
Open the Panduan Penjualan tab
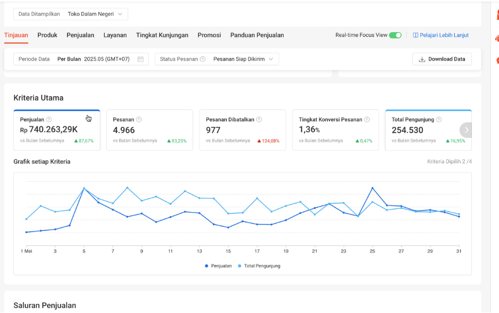click(257, 35)
